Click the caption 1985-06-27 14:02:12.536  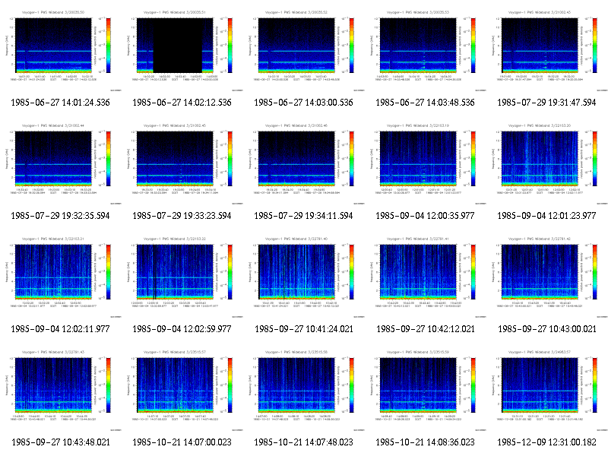(x=182, y=103)
